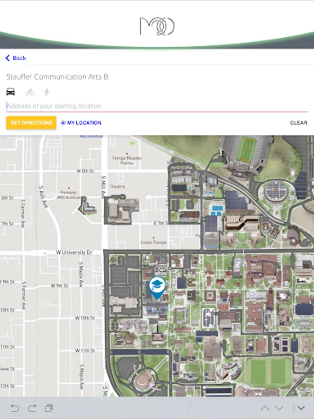314x419 pixels.
Task: Click the W University Dr label on map
Action: pos(74,252)
